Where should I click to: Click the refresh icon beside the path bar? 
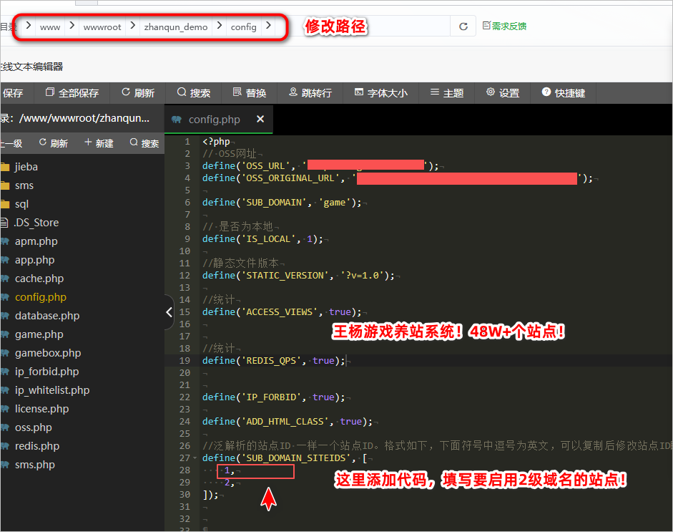pyautogui.click(x=463, y=26)
